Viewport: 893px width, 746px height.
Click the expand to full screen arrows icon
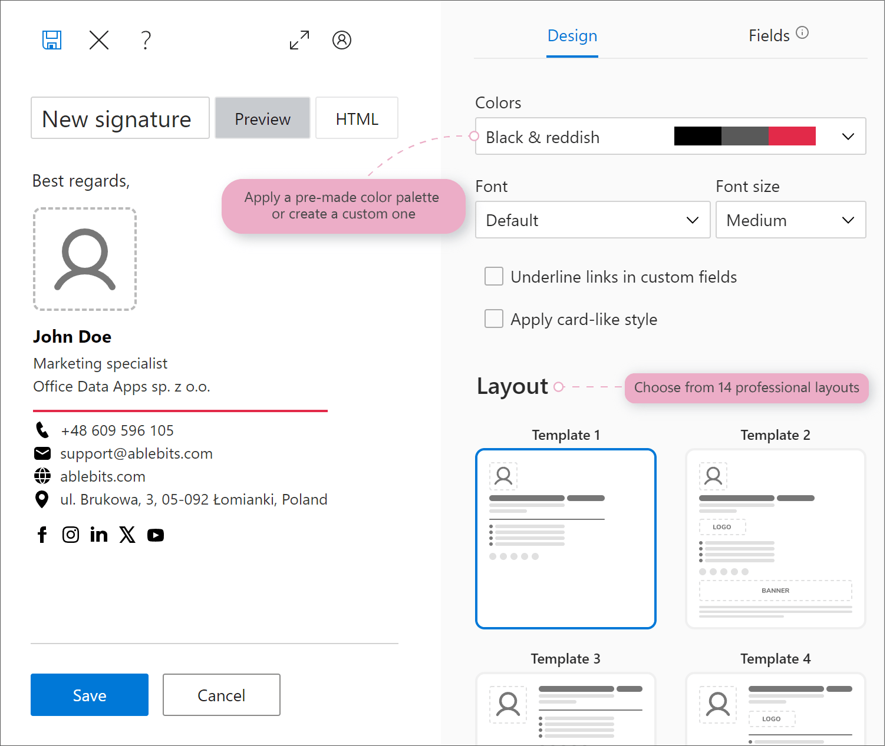coord(299,40)
